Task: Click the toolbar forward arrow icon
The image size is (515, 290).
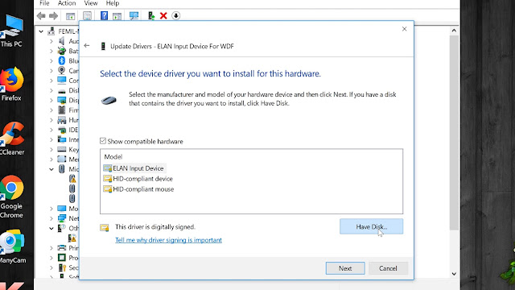Action: coord(53,15)
